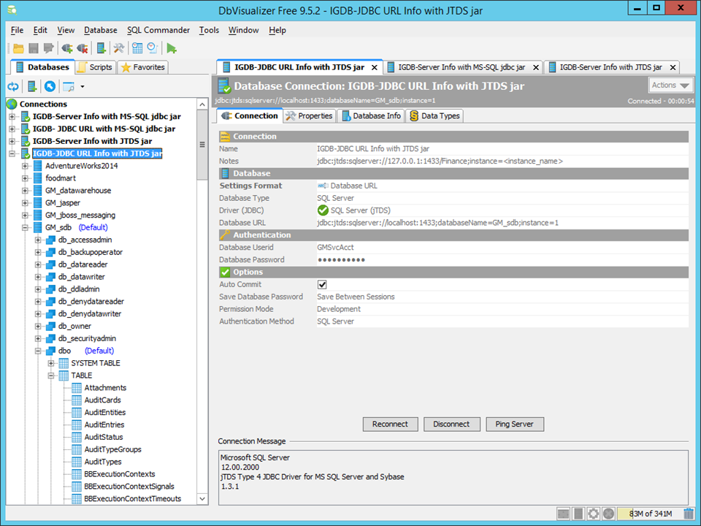Click the Database Userid value GMSvcAcct
The height and width of the screenshot is (526, 701).
335,248
